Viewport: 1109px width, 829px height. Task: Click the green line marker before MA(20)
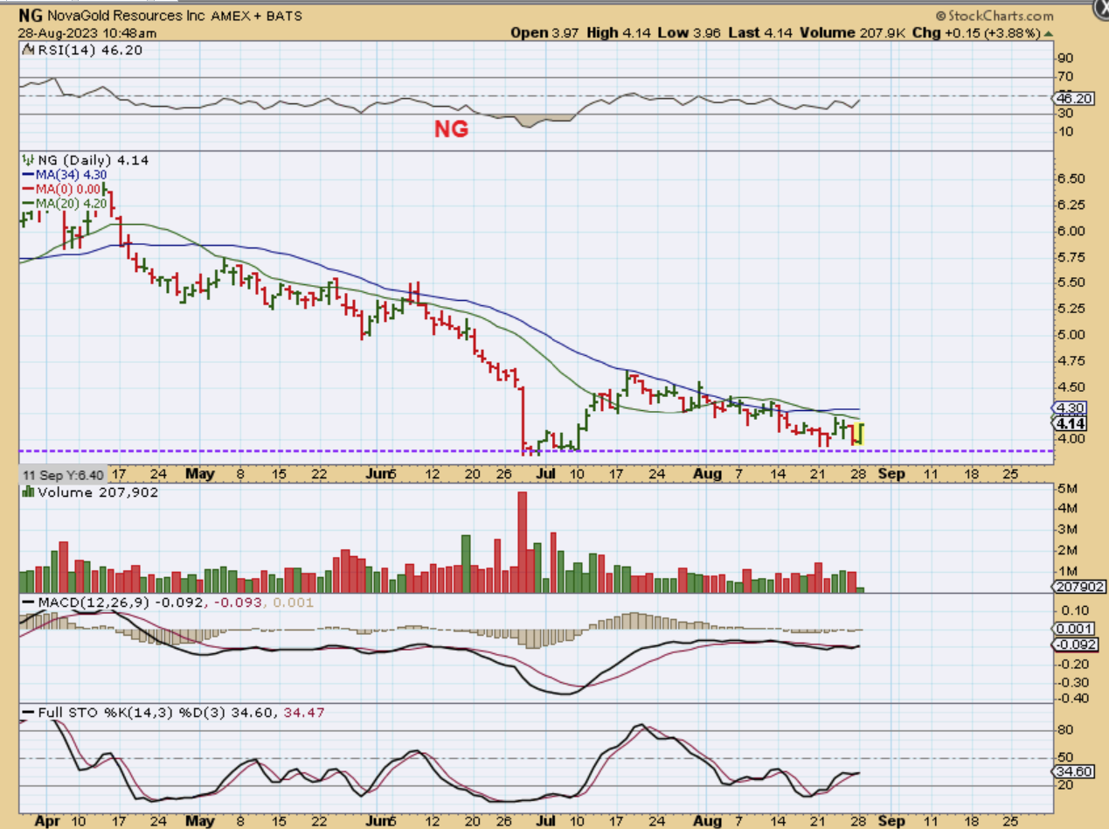pyautogui.click(x=27, y=203)
